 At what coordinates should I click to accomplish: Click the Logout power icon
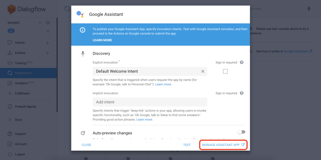pos(10,154)
